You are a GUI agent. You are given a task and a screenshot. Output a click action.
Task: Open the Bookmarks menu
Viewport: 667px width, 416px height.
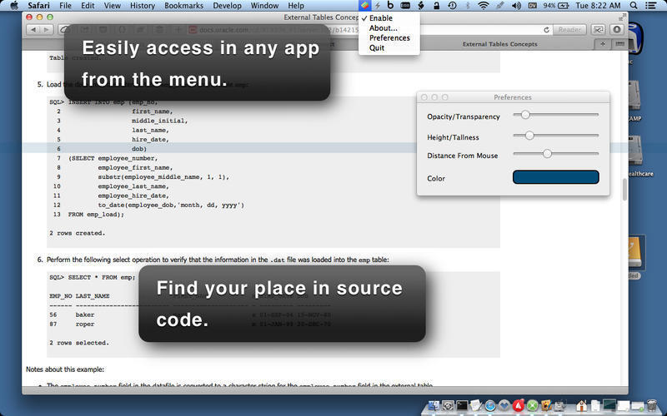183,6
